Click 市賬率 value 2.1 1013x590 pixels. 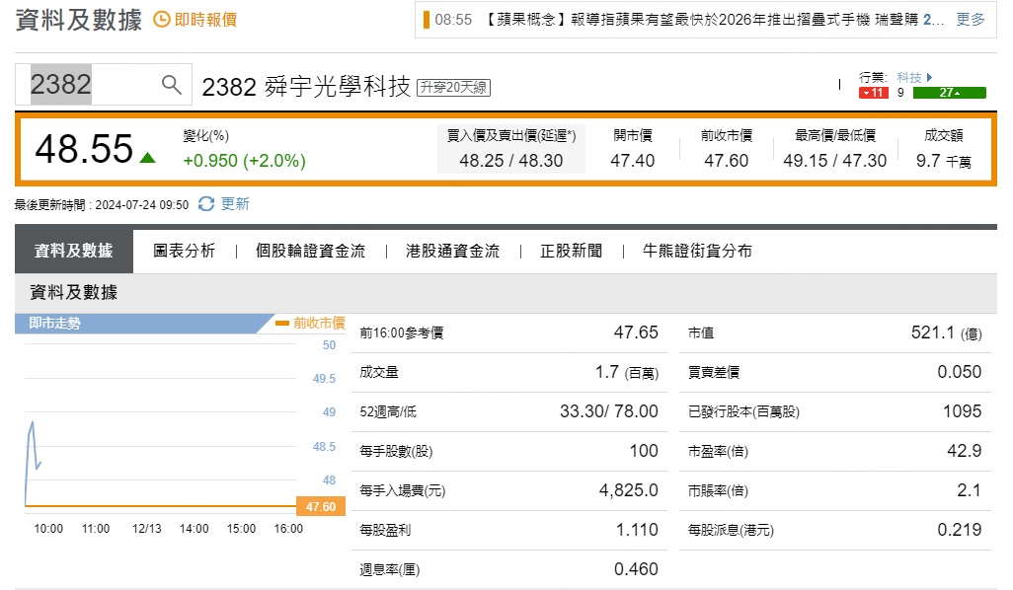tap(969, 490)
